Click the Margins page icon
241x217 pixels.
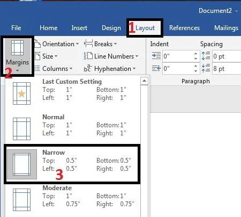tap(17, 48)
